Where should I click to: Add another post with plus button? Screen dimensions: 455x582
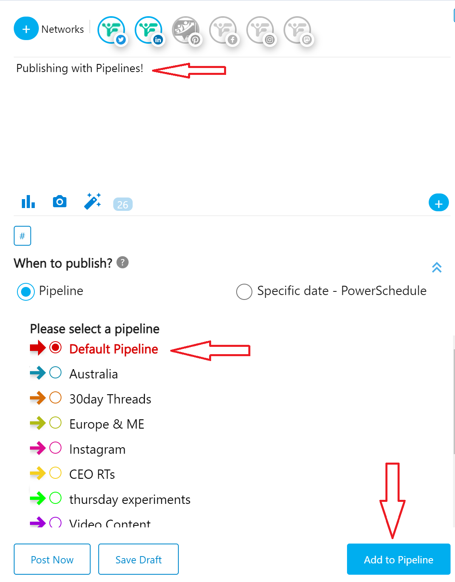point(439,203)
